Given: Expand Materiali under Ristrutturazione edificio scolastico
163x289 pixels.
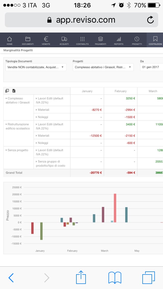Looking at the screenshot, I should click(37, 136).
